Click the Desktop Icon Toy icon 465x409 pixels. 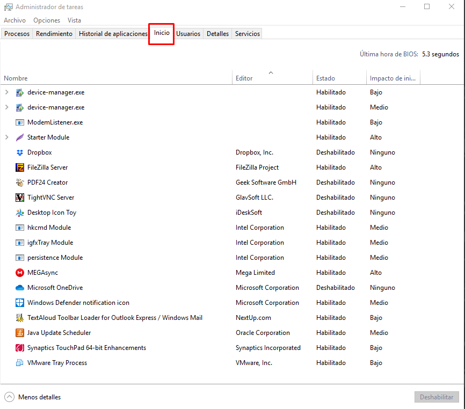[x=19, y=213]
